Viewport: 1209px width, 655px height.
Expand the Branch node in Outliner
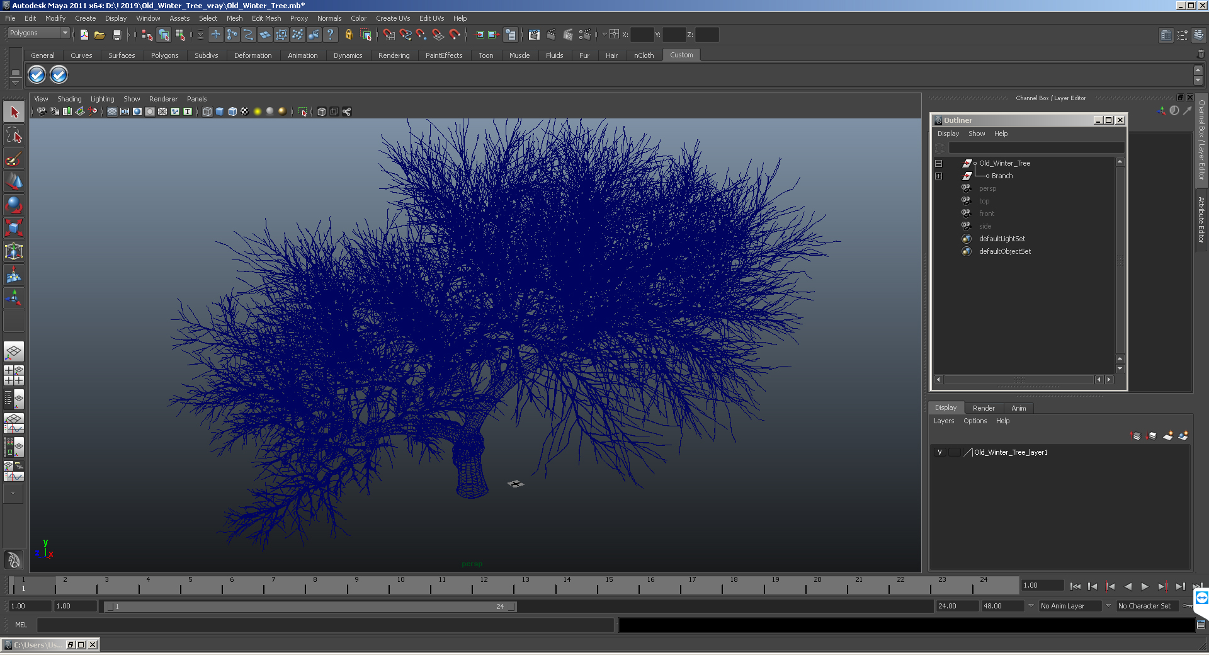[938, 176]
